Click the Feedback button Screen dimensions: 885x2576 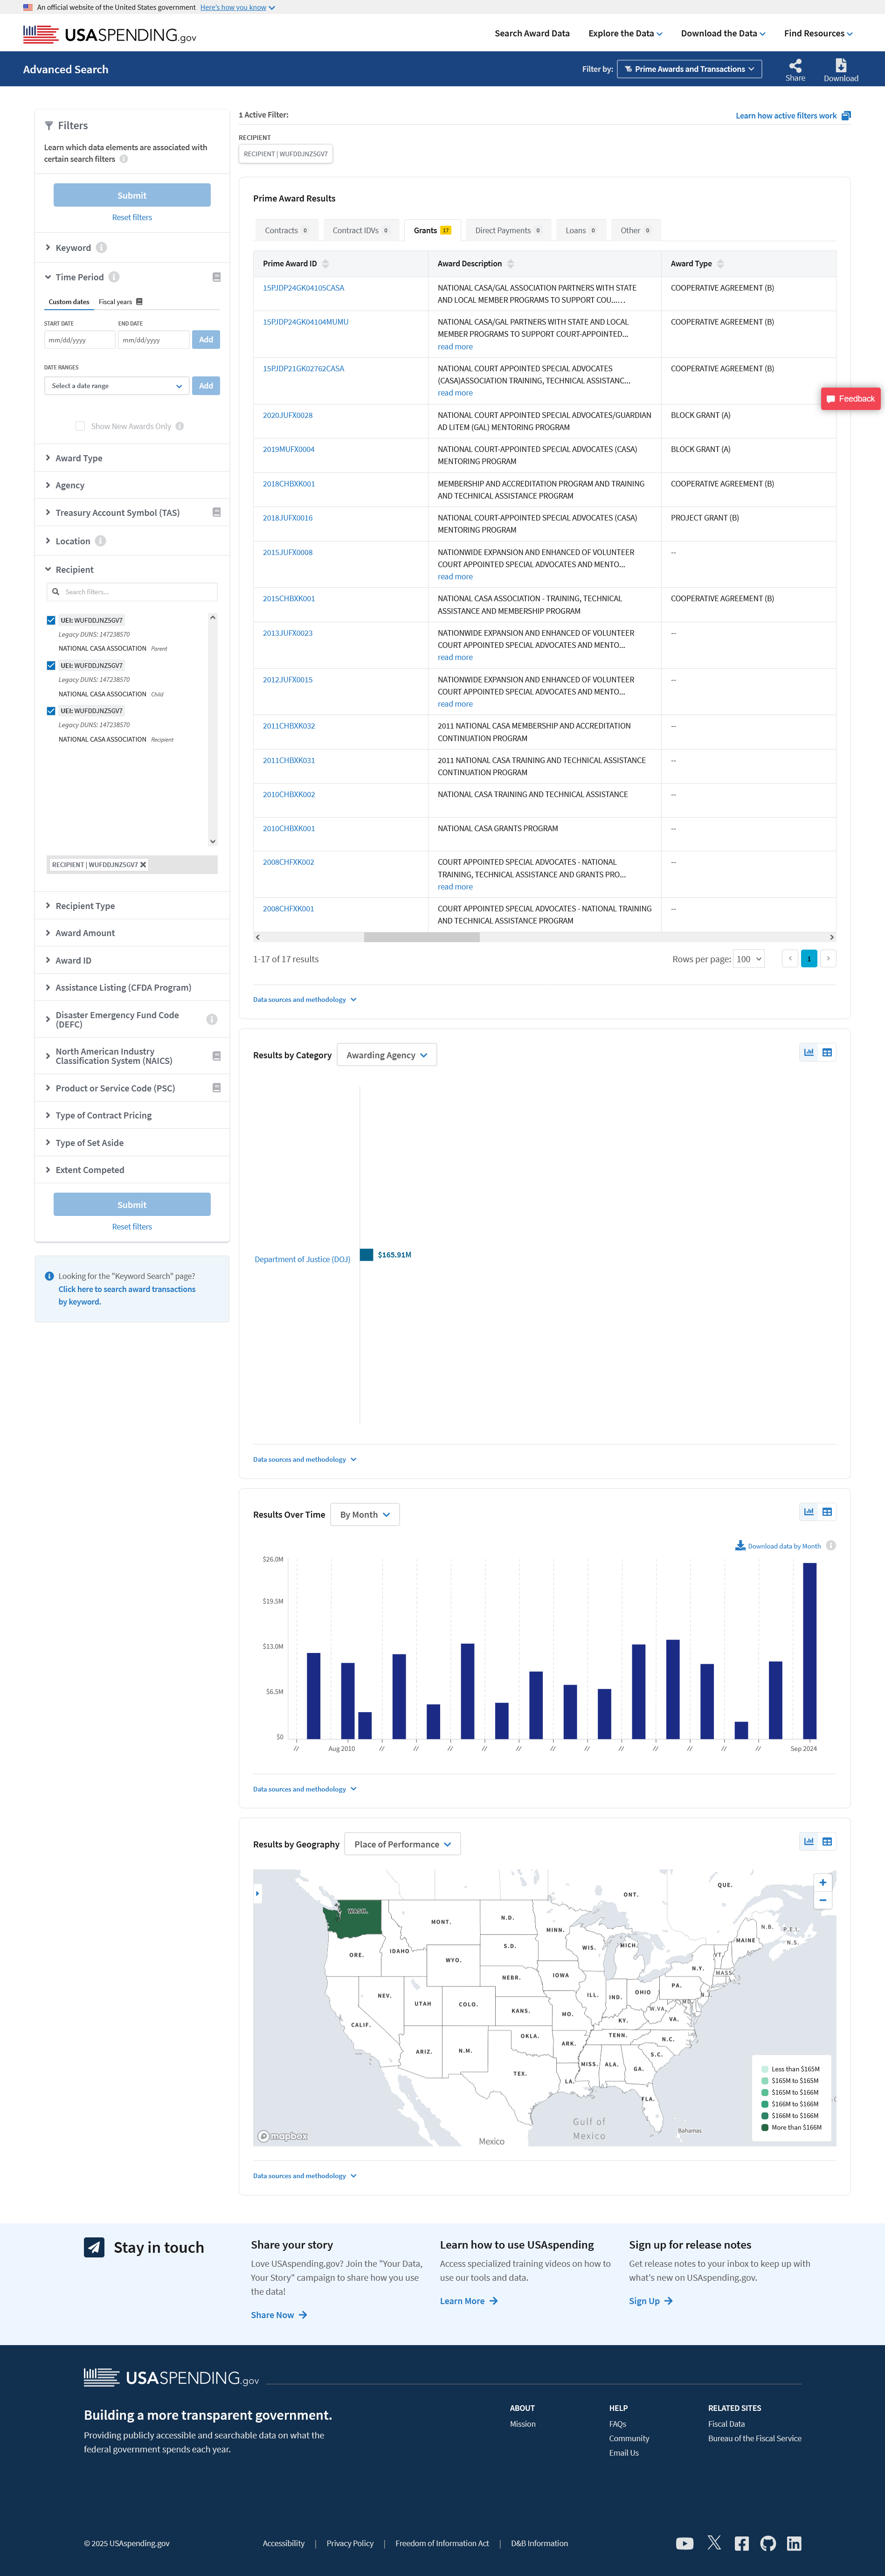click(851, 398)
